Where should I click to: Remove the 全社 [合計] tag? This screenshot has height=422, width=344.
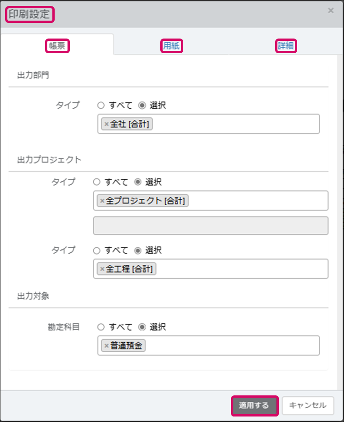pyautogui.click(x=107, y=124)
